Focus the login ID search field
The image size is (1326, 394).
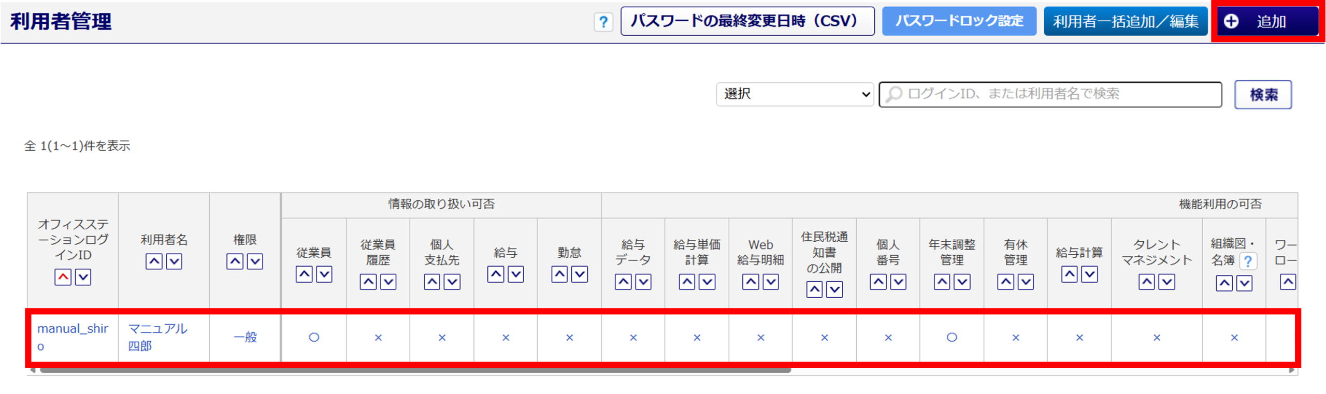pyautogui.click(x=1050, y=94)
